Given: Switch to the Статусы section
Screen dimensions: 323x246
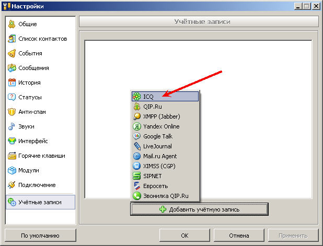Looking at the screenshot, I should pyautogui.click(x=41, y=97).
